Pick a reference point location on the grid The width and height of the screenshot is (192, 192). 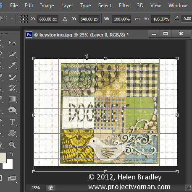click(24, 19)
